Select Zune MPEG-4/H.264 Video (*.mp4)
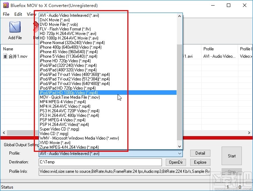Screen dimensions: 253x191 pyautogui.click(x=108, y=147)
